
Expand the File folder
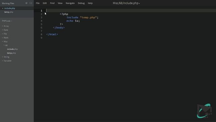click(5, 34)
